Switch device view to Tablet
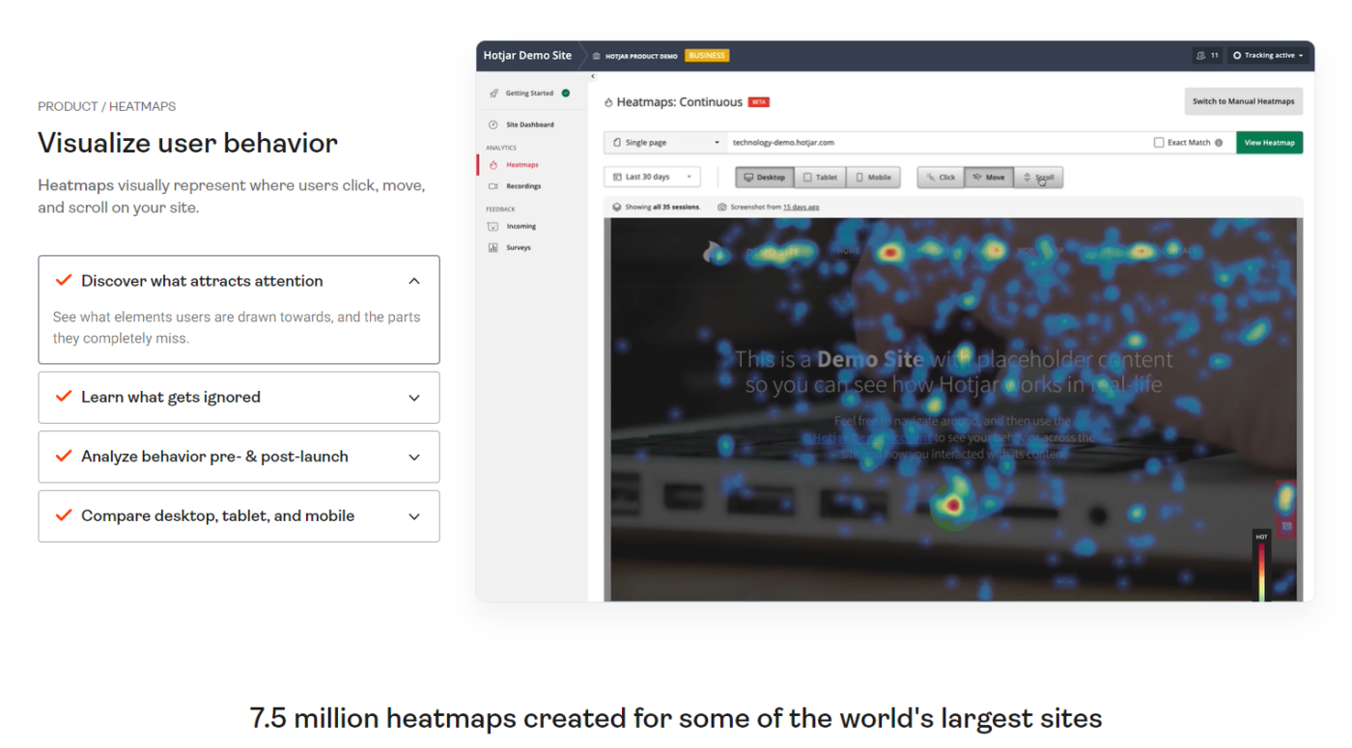The image size is (1352, 748). tap(820, 178)
